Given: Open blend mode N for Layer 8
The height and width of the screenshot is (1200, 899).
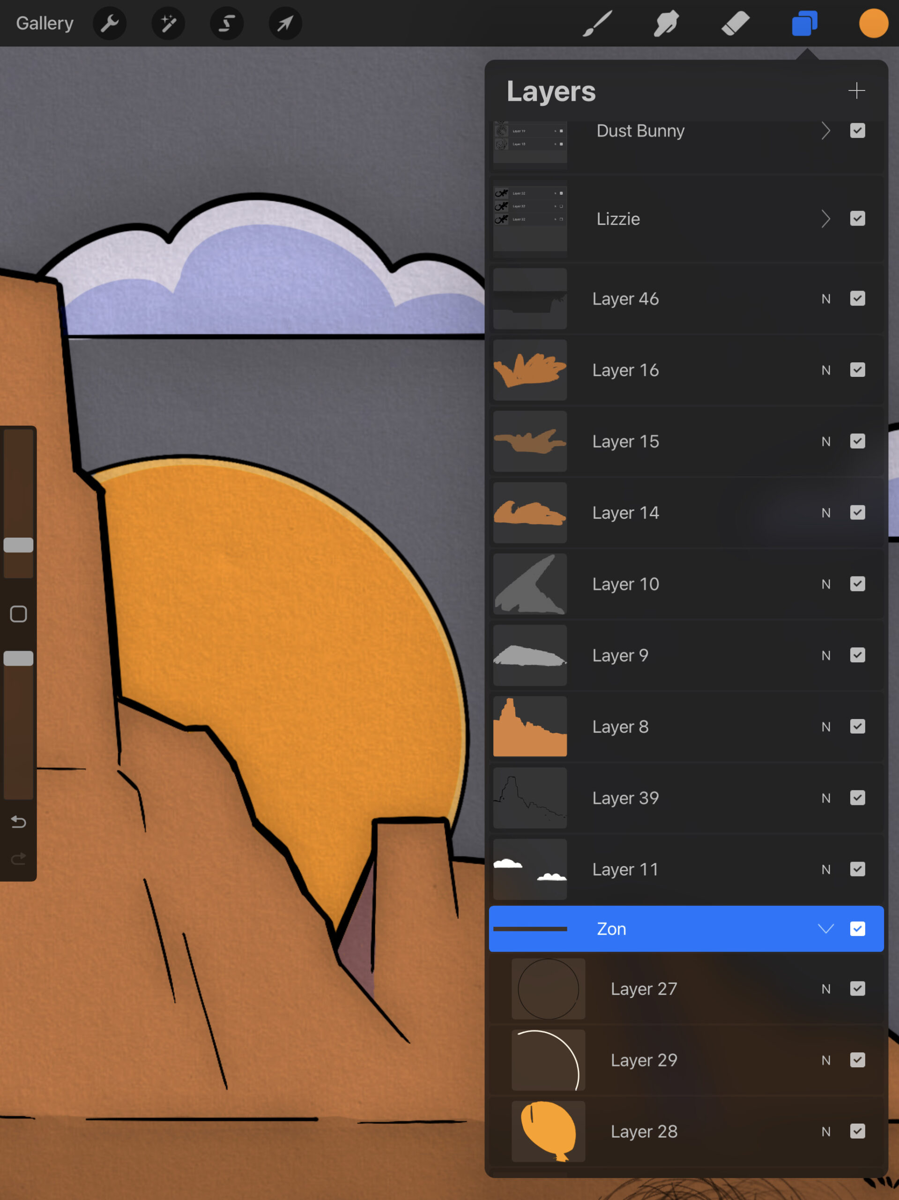Looking at the screenshot, I should click(825, 727).
